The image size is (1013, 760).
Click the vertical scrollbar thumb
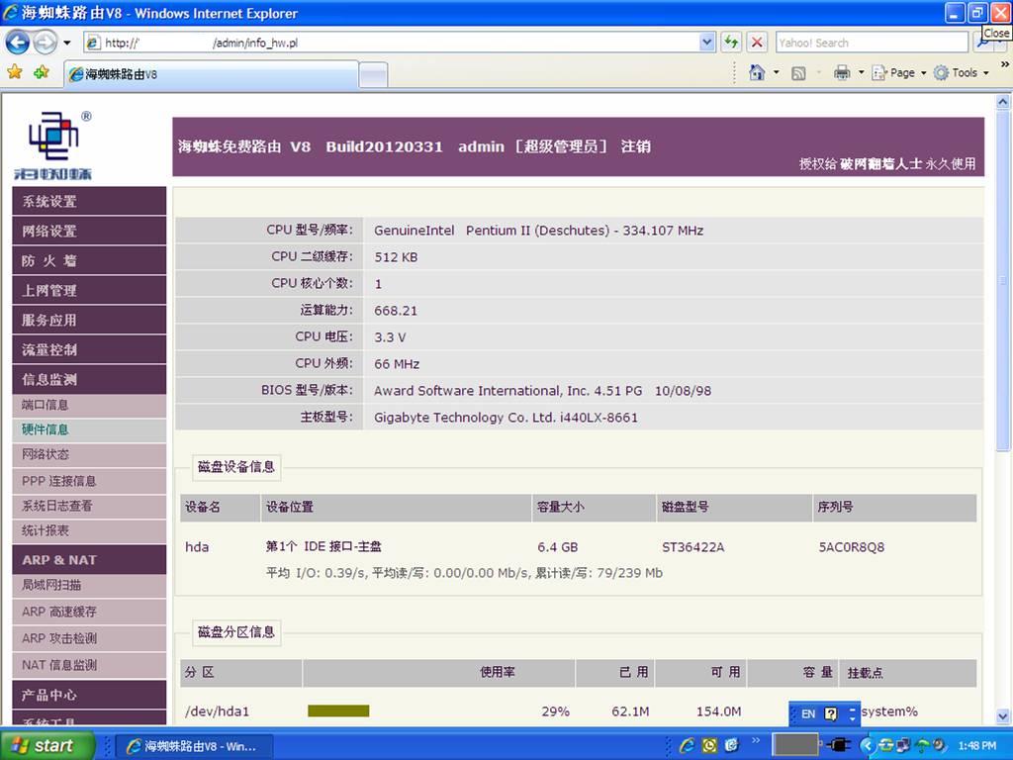[1003, 280]
